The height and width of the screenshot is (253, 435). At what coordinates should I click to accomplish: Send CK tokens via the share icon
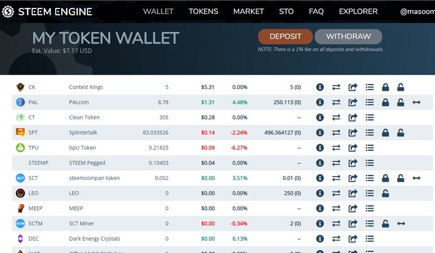(353, 87)
